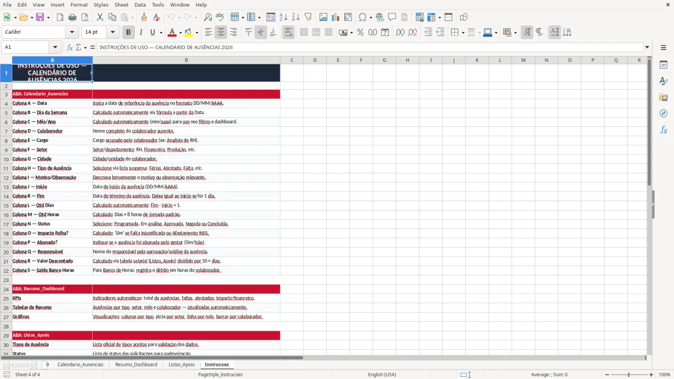
Task: Cut the selected cell content
Action: click(x=100, y=17)
